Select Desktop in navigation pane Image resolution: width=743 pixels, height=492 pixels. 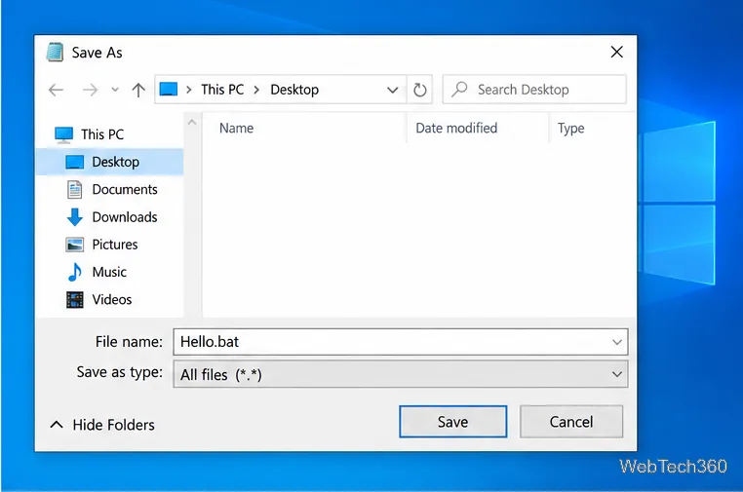point(109,162)
